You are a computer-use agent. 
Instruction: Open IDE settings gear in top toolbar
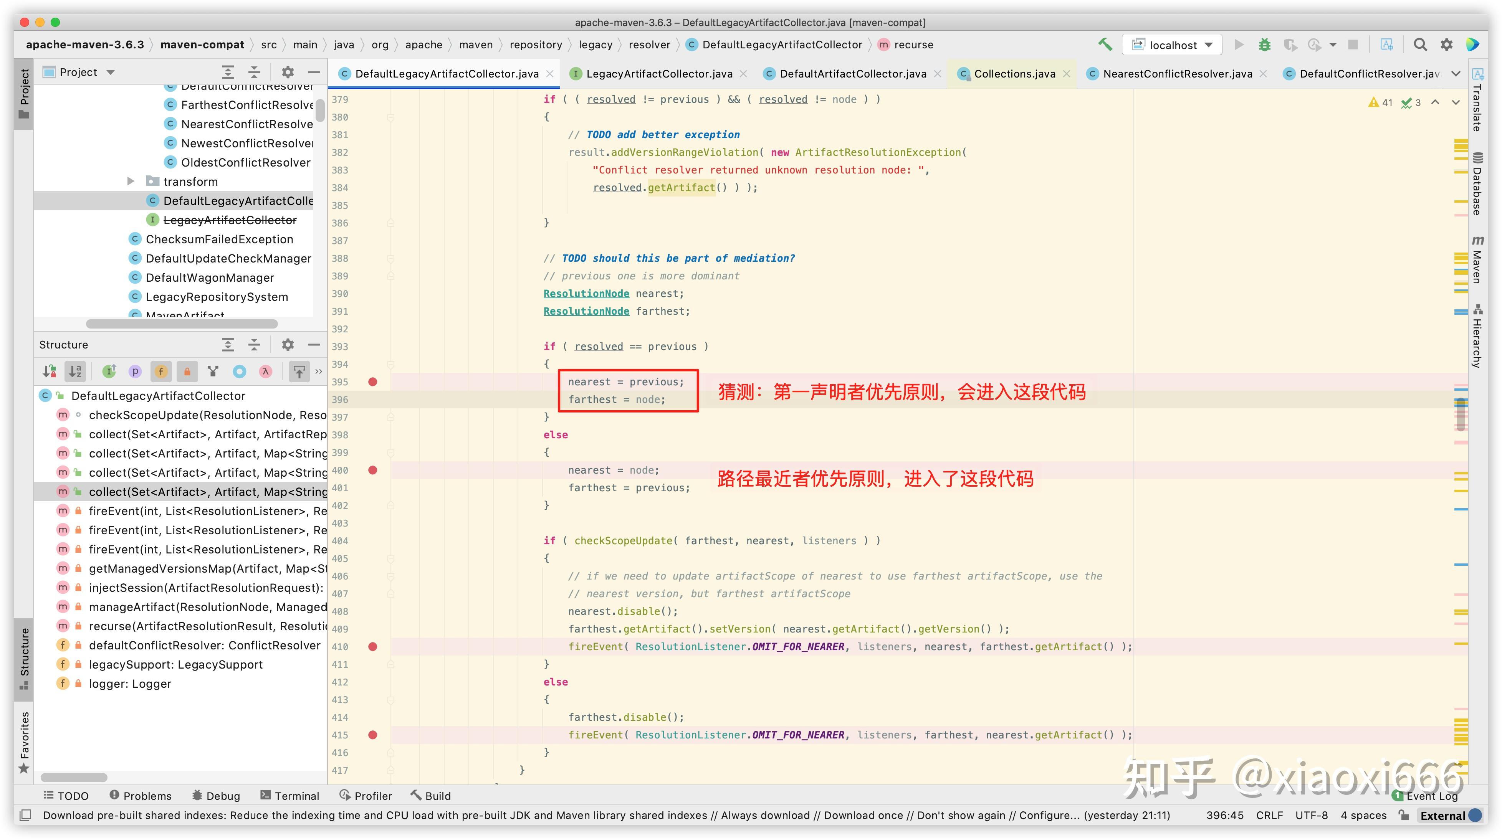1447,45
